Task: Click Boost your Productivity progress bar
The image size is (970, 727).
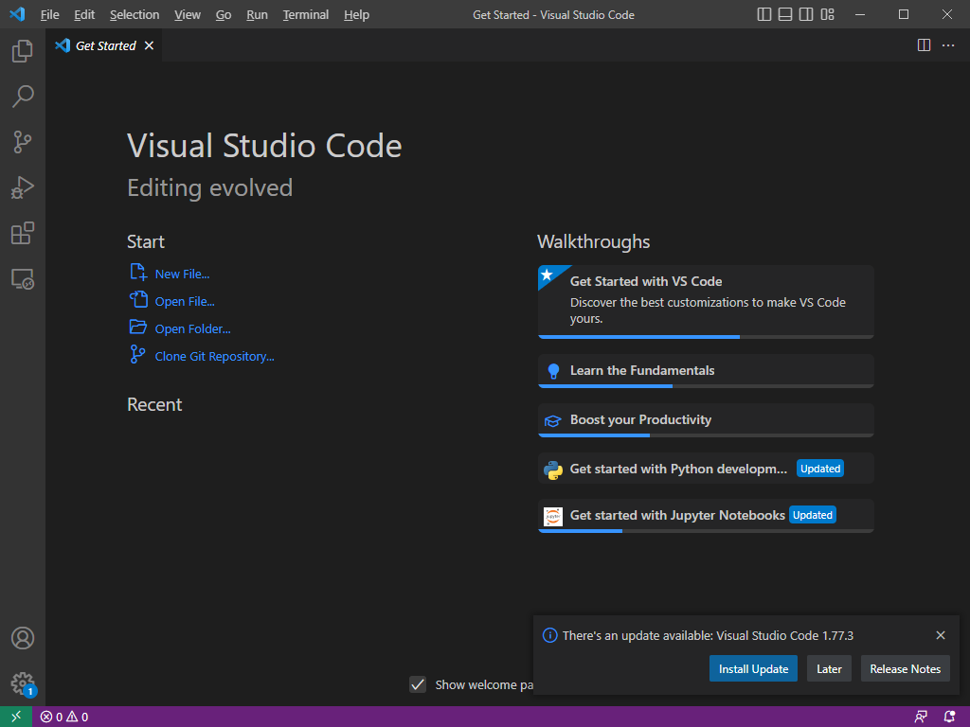Action: tap(706, 435)
